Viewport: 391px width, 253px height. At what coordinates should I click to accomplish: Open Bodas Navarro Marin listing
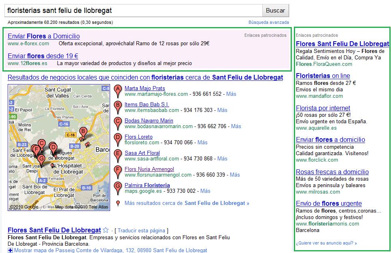click(x=149, y=120)
